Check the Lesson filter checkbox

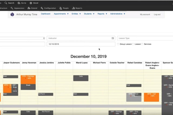click(133, 44)
